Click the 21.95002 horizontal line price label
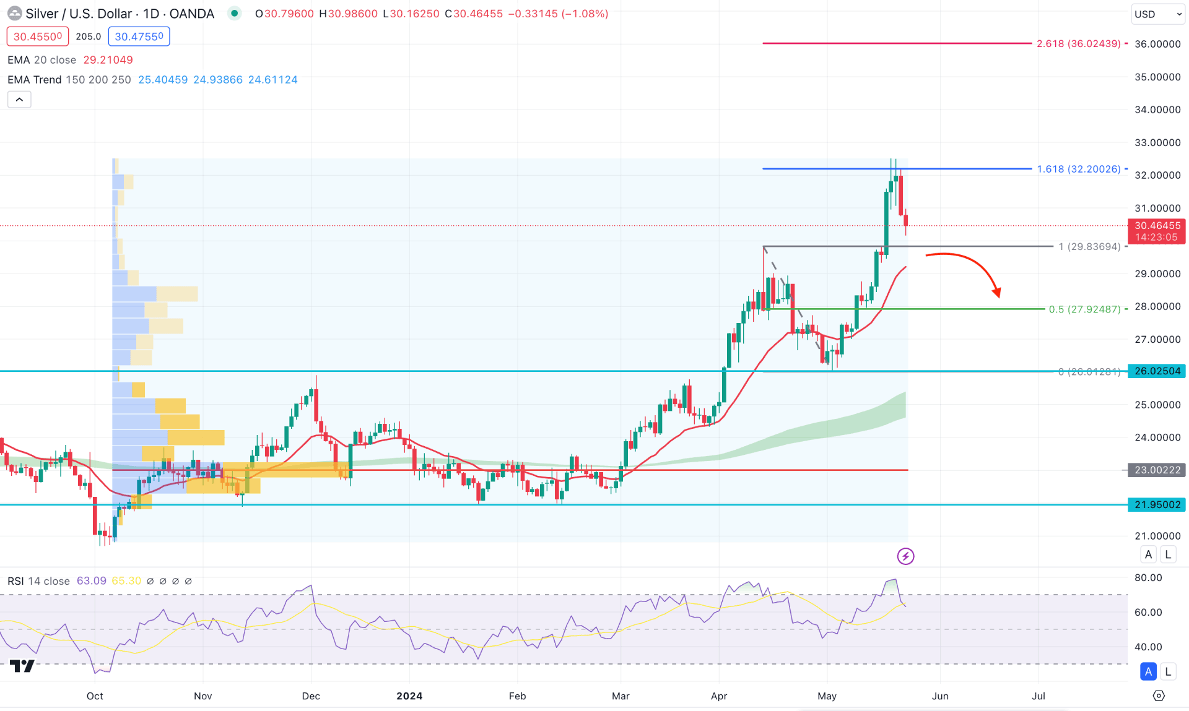Screen dimensions: 1189x711 (1157, 505)
